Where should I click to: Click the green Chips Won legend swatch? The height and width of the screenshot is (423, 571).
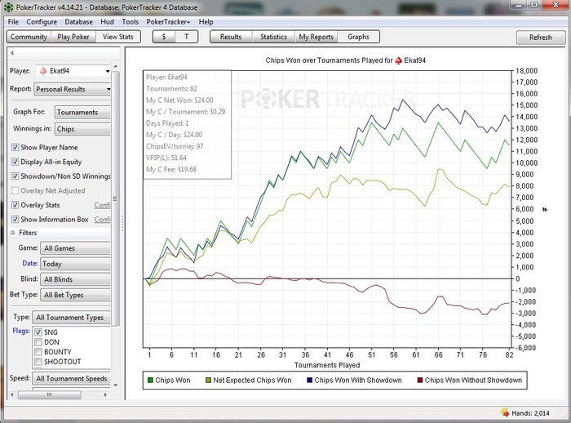click(150, 381)
